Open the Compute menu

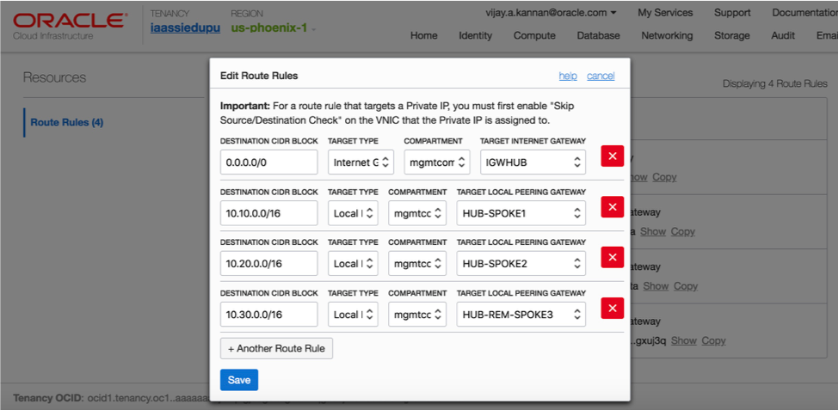pyautogui.click(x=534, y=36)
